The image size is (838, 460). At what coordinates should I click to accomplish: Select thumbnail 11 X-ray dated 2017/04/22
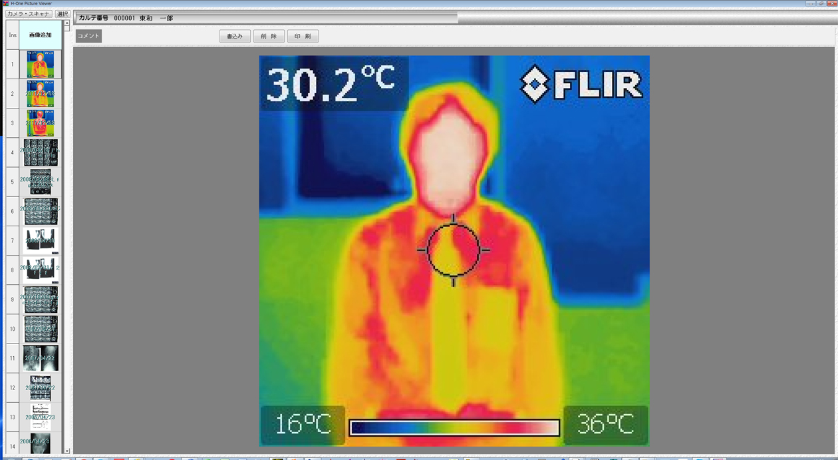(x=41, y=358)
